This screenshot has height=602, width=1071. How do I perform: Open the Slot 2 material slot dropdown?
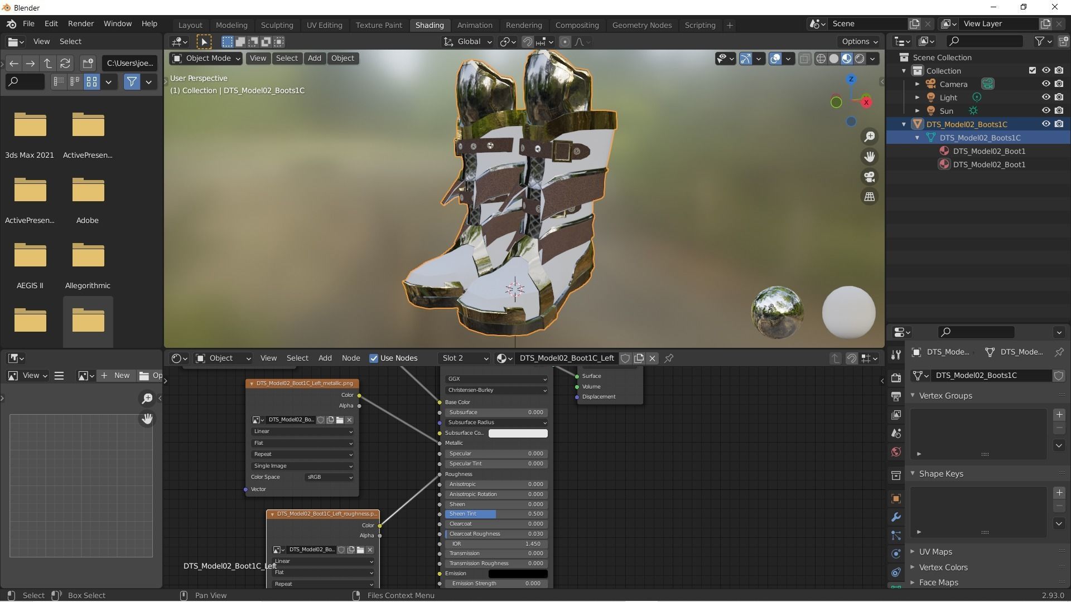tap(465, 358)
